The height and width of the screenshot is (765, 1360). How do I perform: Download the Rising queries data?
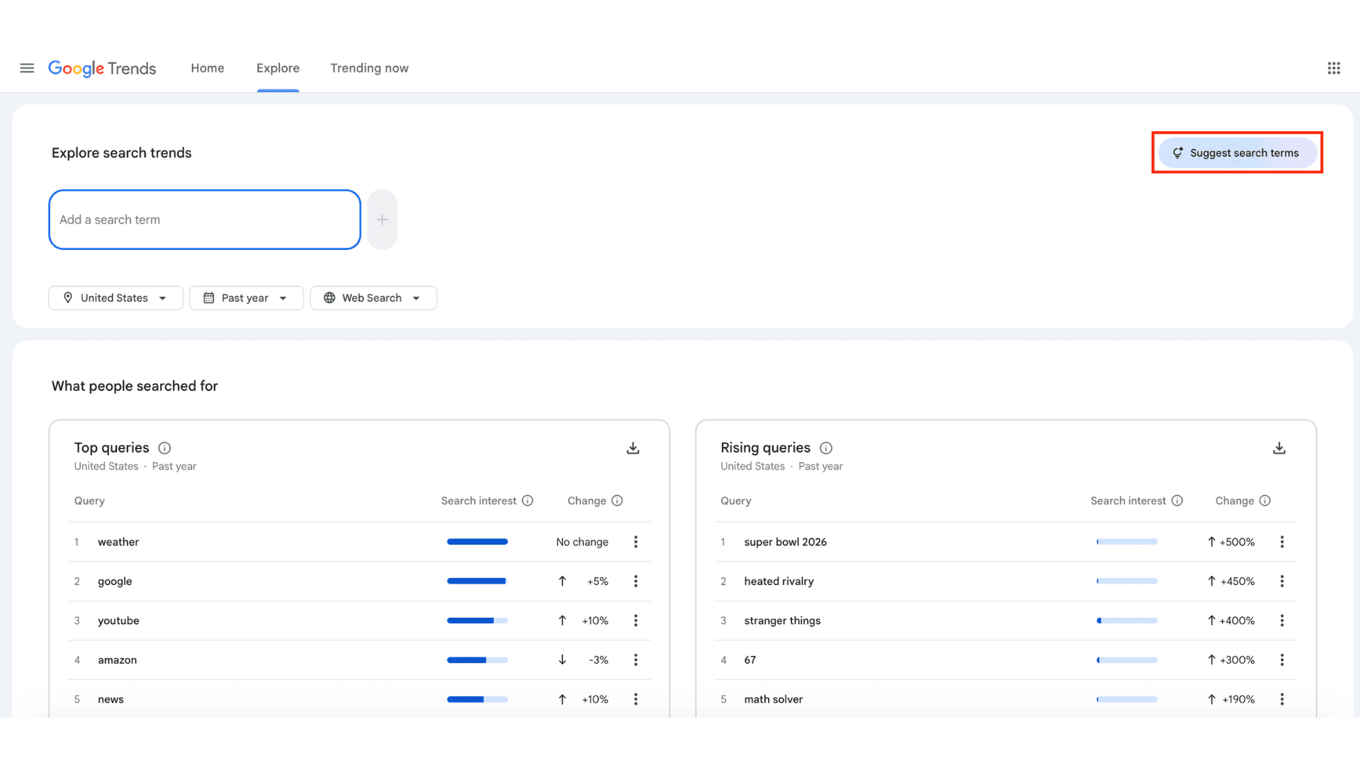tap(1279, 448)
